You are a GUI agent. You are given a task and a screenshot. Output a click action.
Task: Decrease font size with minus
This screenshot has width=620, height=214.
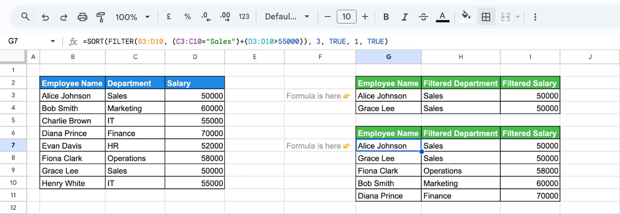[x=327, y=17]
